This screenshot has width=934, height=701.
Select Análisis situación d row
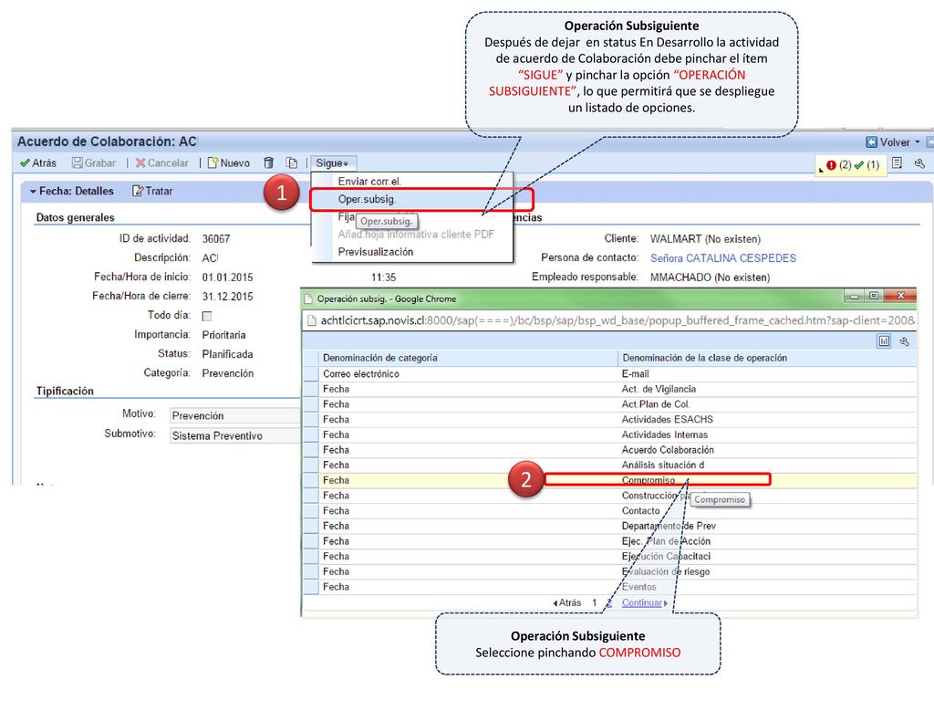(x=609, y=465)
